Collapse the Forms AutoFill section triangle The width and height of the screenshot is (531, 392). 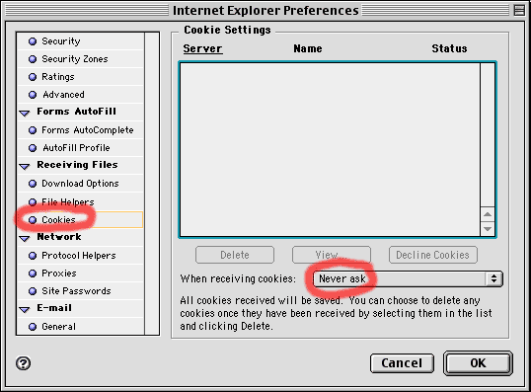[x=25, y=113]
